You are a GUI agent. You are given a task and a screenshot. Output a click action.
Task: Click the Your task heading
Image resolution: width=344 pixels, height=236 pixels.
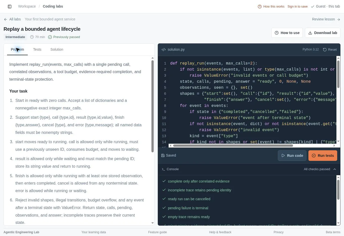[x=18, y=91]
